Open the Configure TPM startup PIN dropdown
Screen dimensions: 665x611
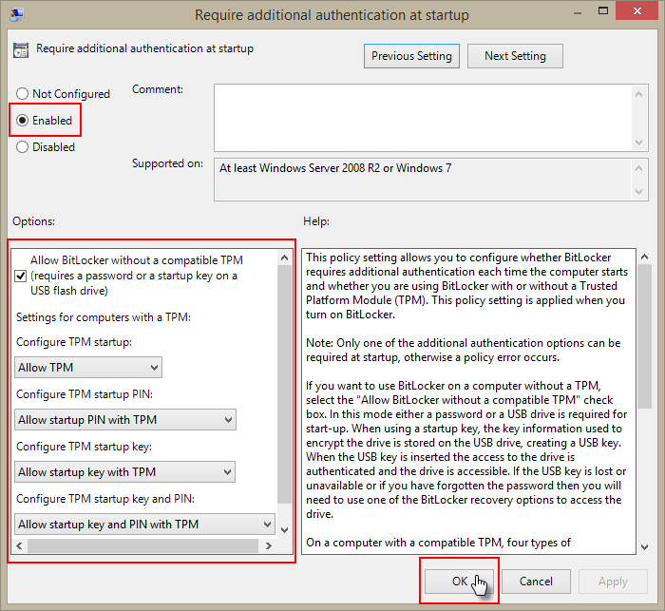[125, 420]
